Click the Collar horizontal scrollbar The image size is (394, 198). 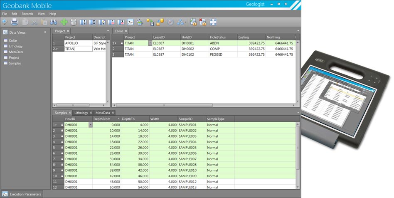pyautogui.click(x=164, y=105)
